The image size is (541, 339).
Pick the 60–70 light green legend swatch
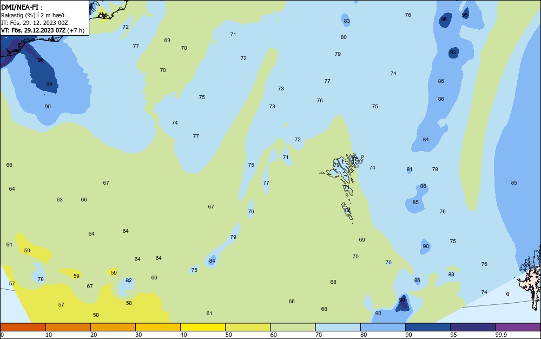click(x=293, y=327)
